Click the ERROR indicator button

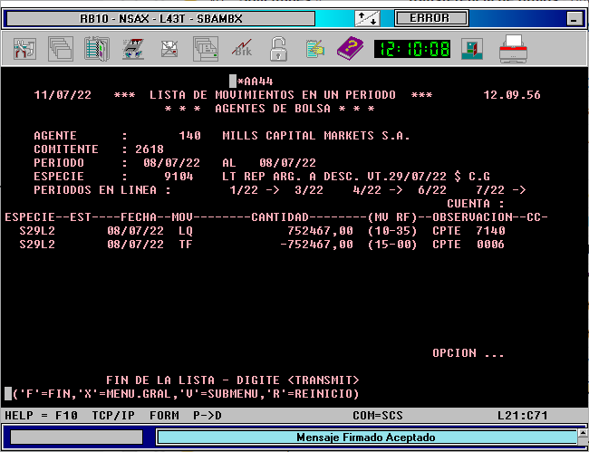tap(431, 18)
